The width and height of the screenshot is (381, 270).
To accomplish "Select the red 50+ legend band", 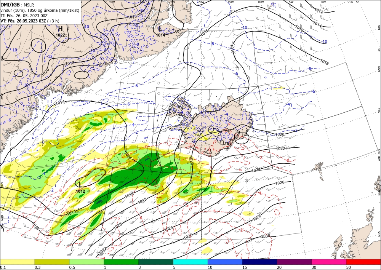I will coord(363,262).
